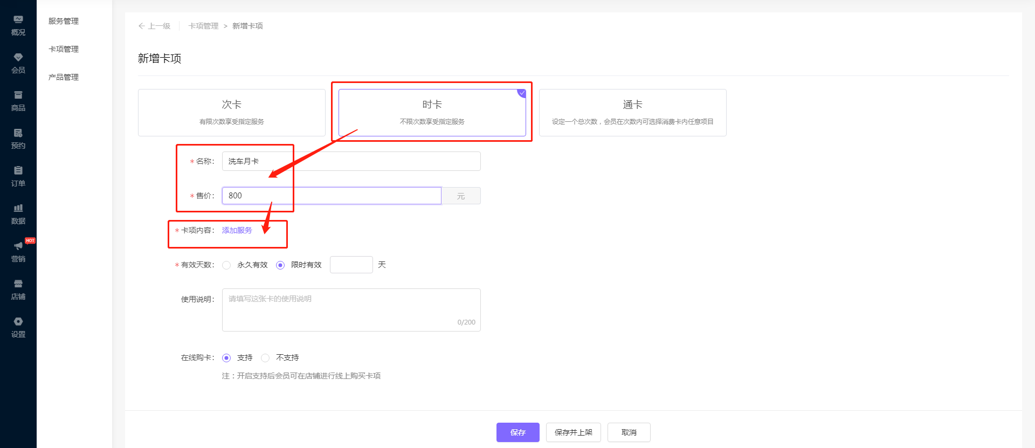Viewport: 1035px width, 448px height.
Task: Open the 会员 members sidebar icon
Action: tap(18, 63)
